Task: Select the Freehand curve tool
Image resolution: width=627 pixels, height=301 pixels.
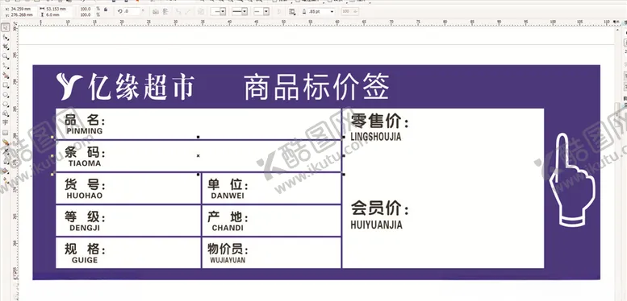Action: [x=6, y=66]
